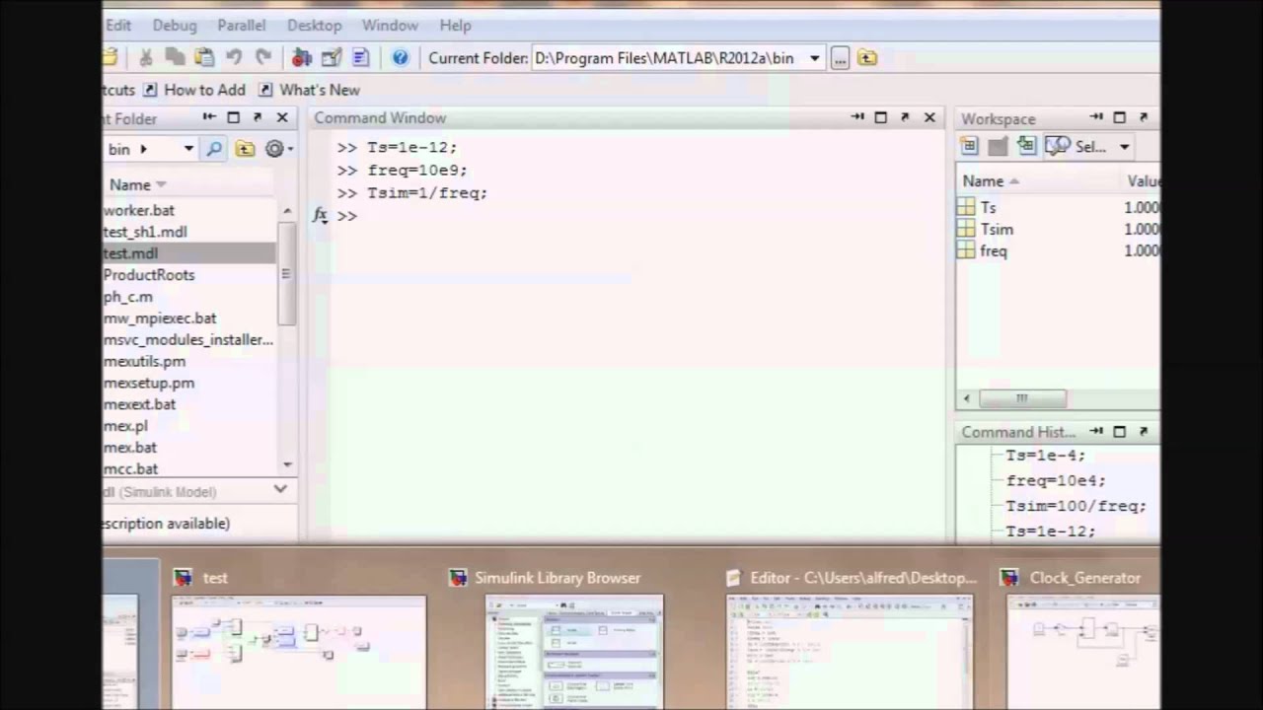Select mcc.bat in file list
The height and width of the screenshot is (710, 1263).
130,469
